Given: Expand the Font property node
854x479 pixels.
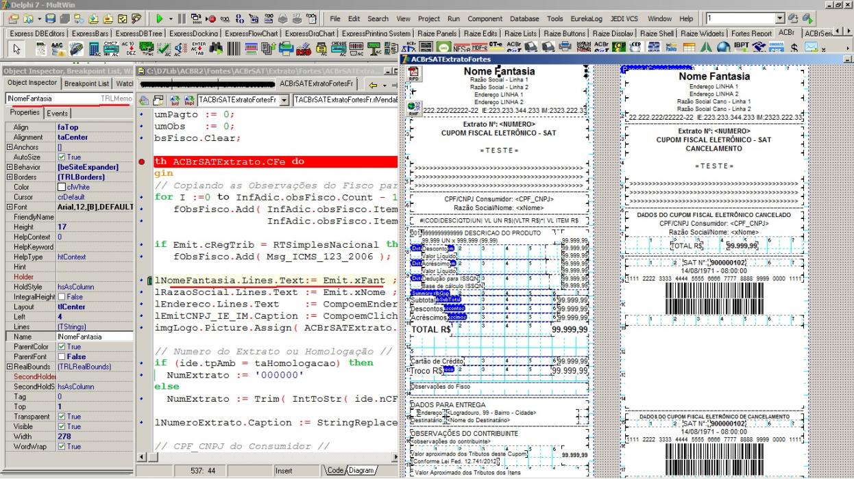Looking at the screenshot, I should [x=9, y=207].
